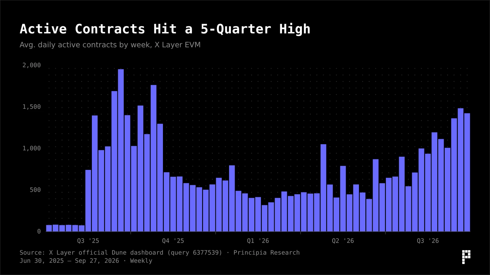Click the 1,000 y-axis label
This screenshot has height=275, width=490.
(32, 148)
